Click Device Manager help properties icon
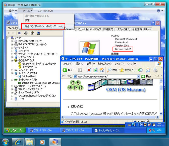This screenshot has width=169, height=146. coord(32,33)
